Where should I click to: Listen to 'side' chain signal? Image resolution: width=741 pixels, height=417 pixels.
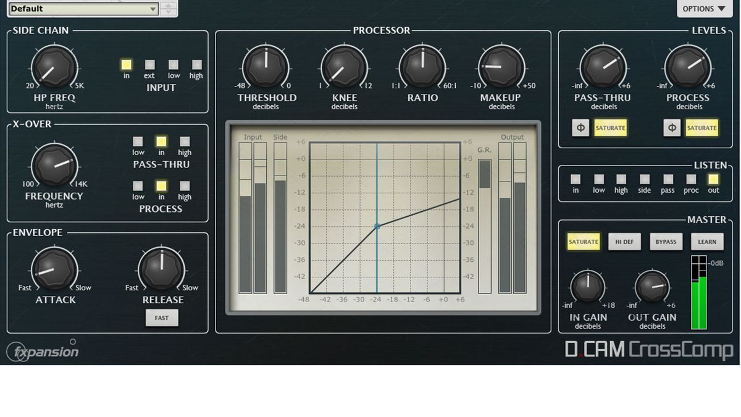[x=645, y=179]
